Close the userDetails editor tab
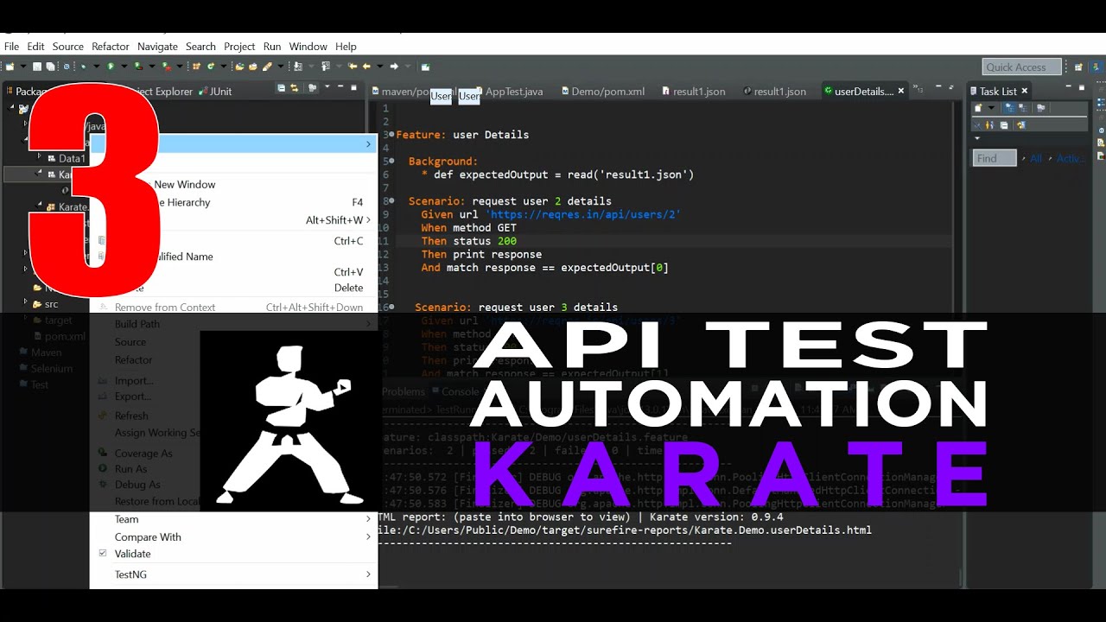The image size is (1106, 622). pyautogui.click(x=901, y=90)
